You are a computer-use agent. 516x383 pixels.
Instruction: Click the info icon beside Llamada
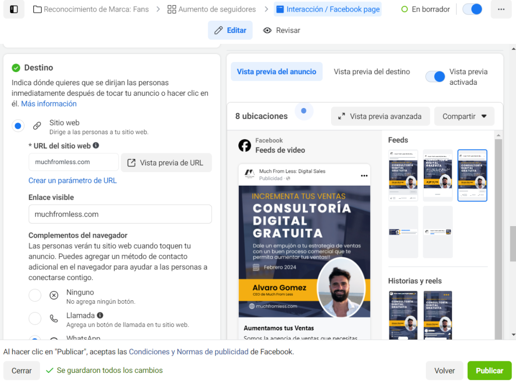point(100,315)
